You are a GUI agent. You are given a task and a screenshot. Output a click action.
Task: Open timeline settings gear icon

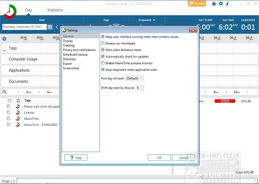click(x=4, y=39)
